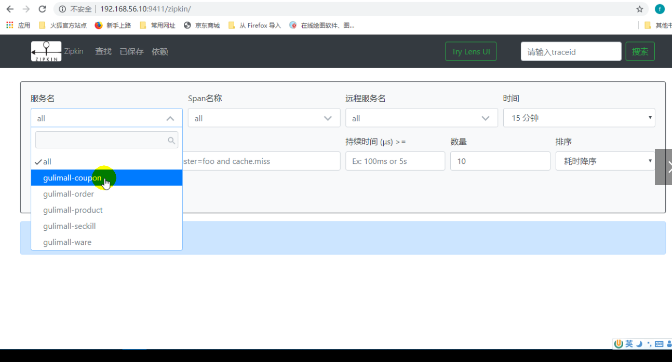The width and height of the screenshot is (672, 362).
Task: Open the browser profile avatar
Action: pos(660,9)
